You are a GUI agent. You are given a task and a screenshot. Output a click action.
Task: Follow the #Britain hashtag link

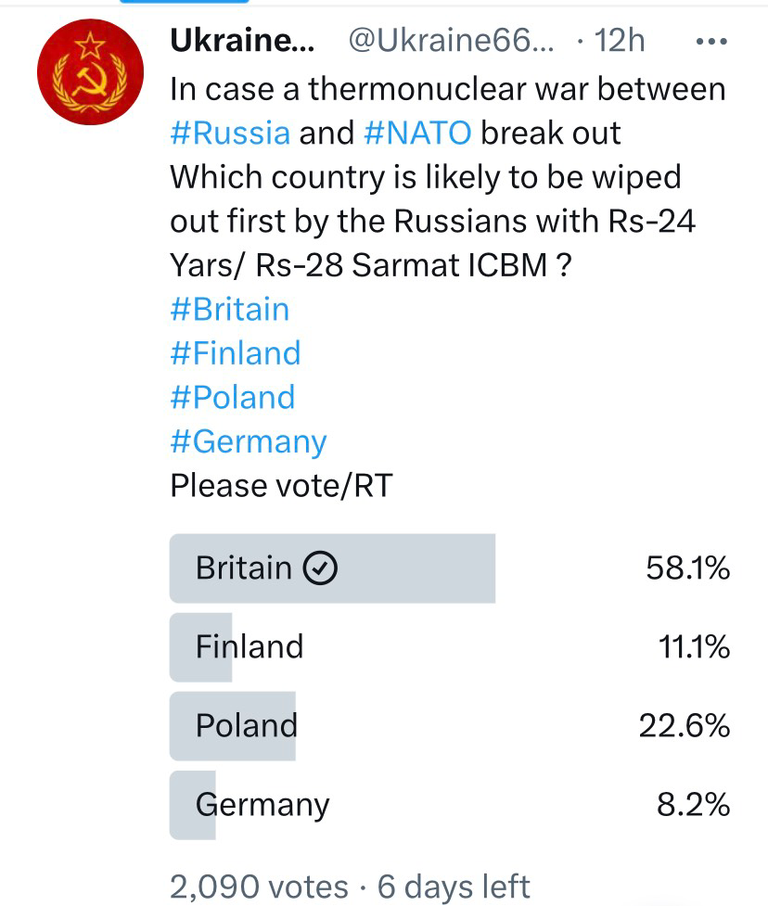[230, 309]
